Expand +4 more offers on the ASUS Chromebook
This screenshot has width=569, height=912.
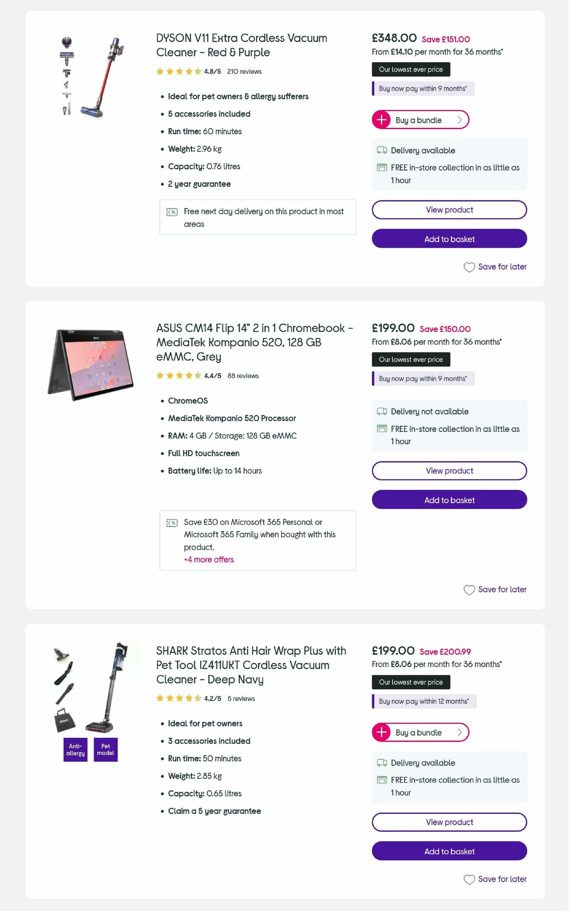209,560
